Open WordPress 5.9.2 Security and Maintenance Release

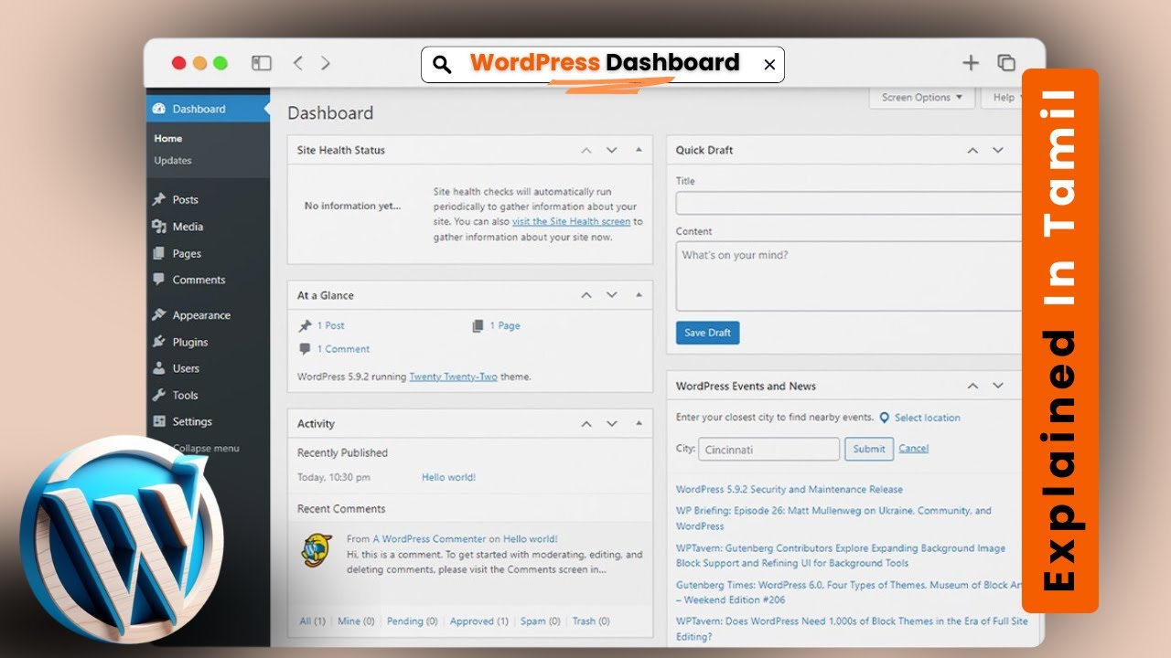click(x=789, y=490)
